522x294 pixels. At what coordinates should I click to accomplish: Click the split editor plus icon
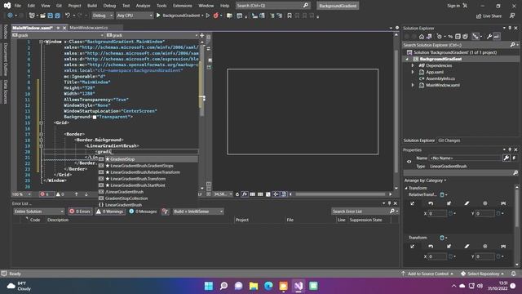[201, 35]
